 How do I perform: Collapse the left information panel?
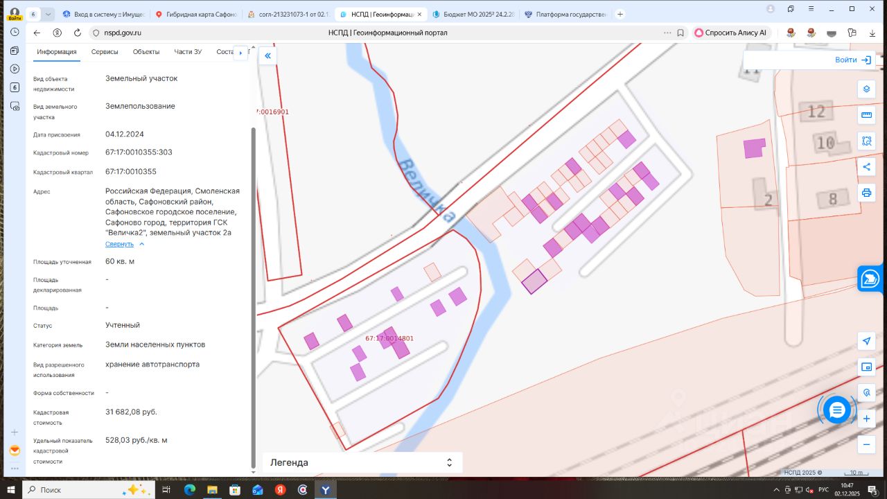267,56
